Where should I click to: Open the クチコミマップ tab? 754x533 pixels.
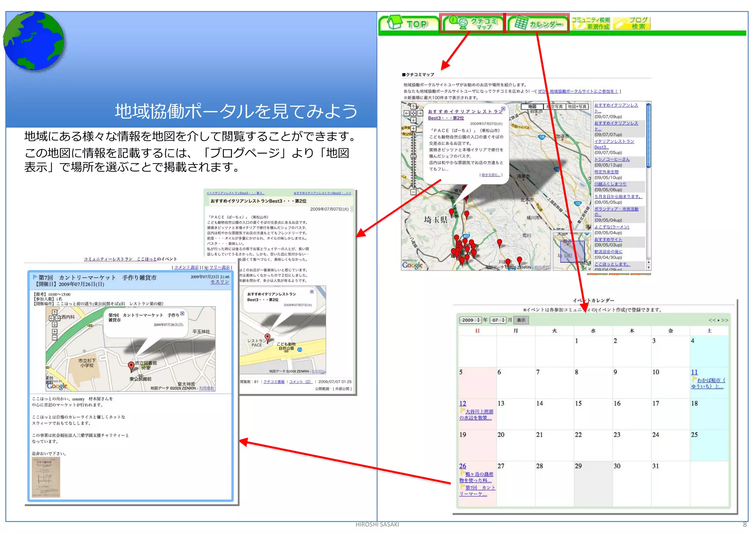pos(473,23)
